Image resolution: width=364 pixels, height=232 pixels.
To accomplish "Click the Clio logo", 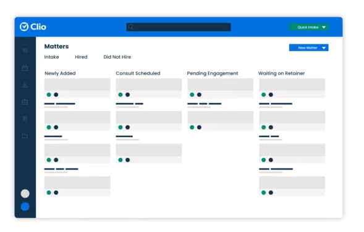I will 33,27.
